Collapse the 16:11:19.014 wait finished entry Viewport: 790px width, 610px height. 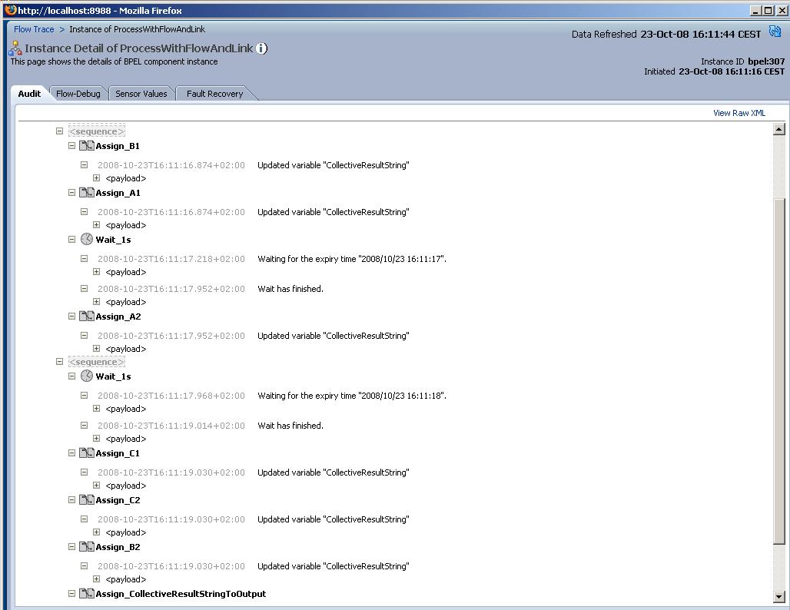coord(84,425)
